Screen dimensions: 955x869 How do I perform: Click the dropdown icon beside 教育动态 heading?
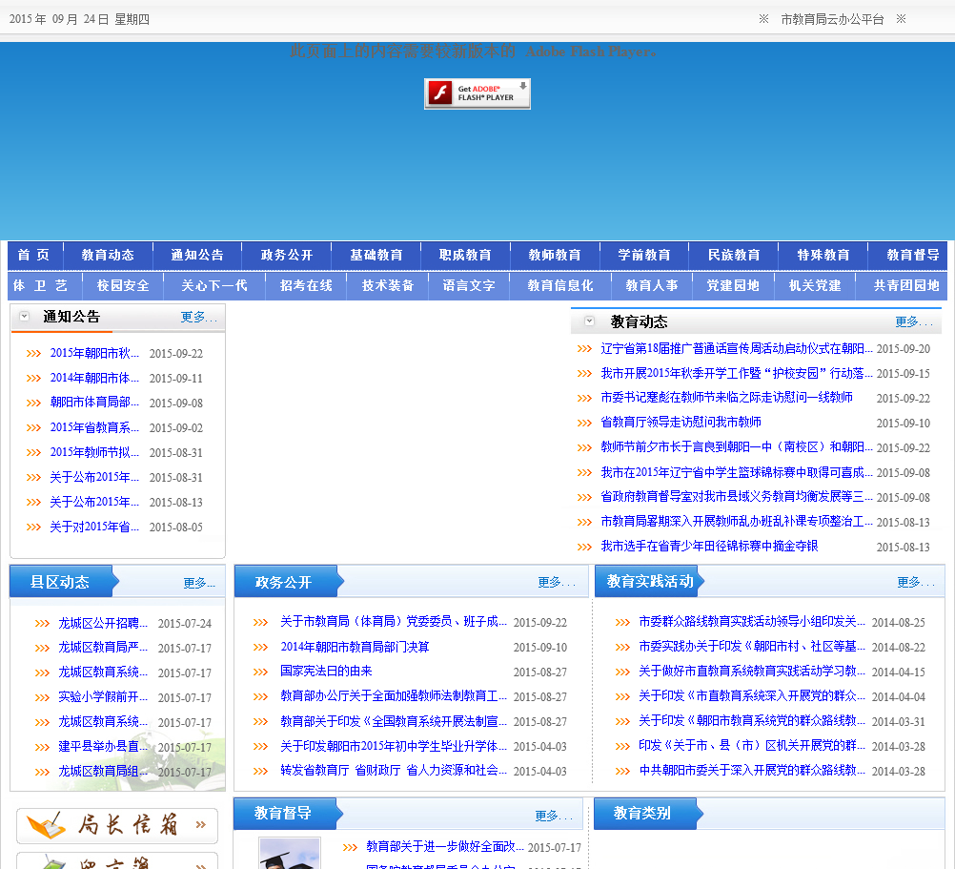[590, 321]
